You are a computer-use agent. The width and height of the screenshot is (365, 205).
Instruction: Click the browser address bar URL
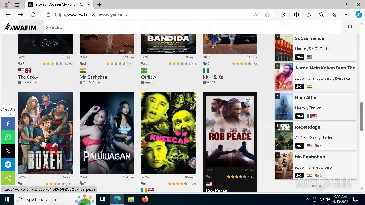coord(93,15)
